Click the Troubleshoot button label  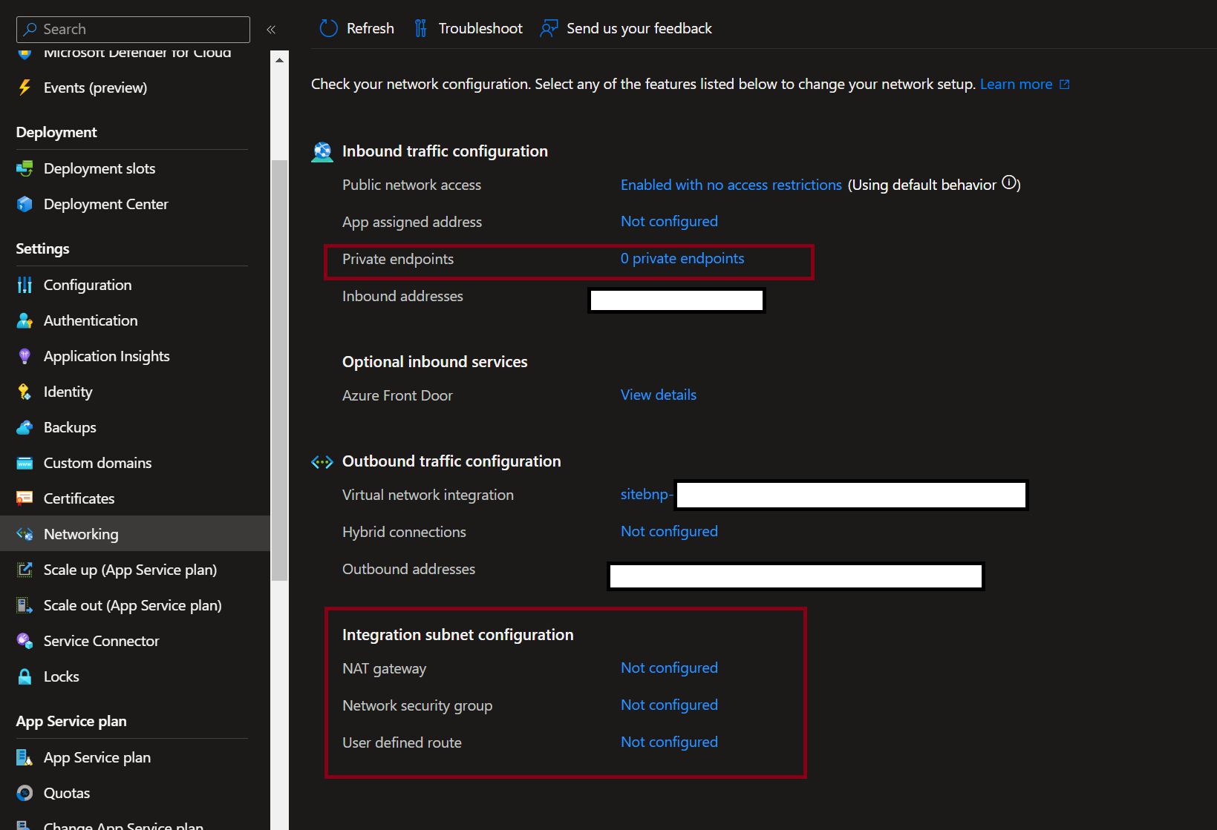click(x=480, y=28)
